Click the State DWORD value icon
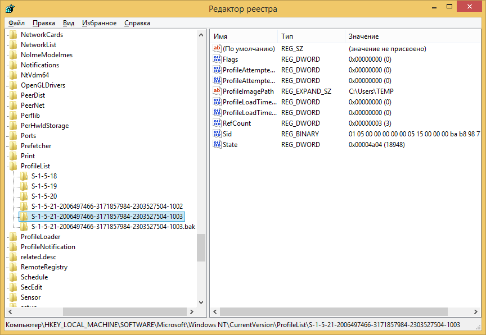This screenshot has width=486, height=335. [x=217, y=144]
